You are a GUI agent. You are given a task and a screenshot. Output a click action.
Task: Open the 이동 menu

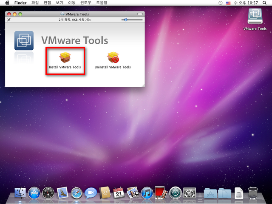tap(71, 3)
